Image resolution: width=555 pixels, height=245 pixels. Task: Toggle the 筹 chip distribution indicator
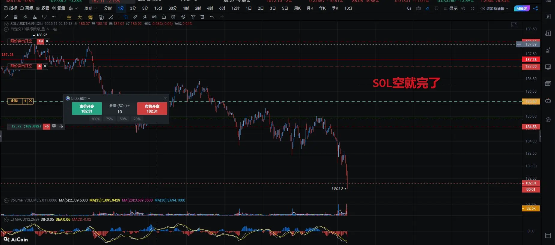click(91, 17)
